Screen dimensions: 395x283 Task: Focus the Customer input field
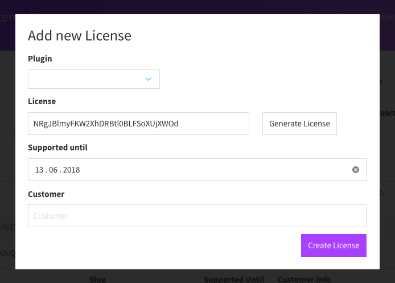[x=197, y=216]
